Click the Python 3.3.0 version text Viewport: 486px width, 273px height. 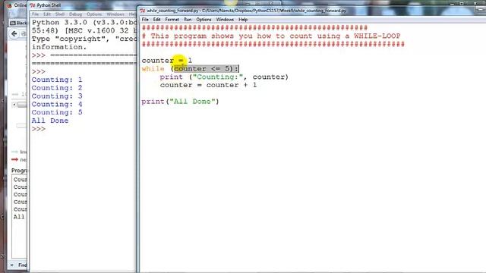59,23
